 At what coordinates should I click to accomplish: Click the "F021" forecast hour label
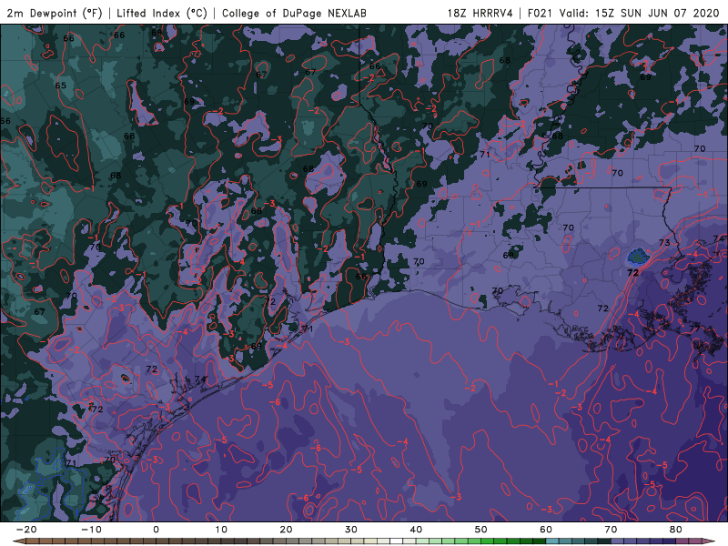540,13
